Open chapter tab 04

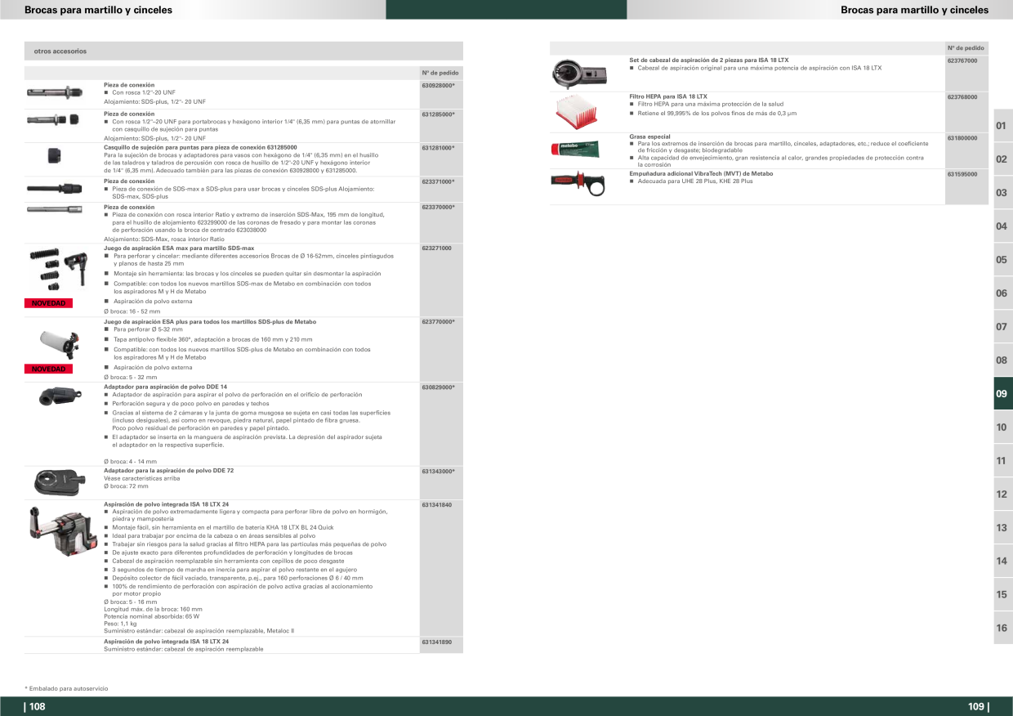click(x=1002, y=226)
